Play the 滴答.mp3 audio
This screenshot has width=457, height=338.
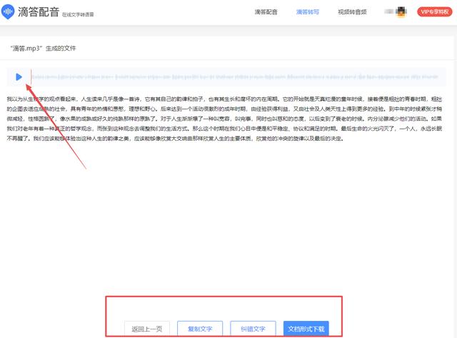click(19, 77)
